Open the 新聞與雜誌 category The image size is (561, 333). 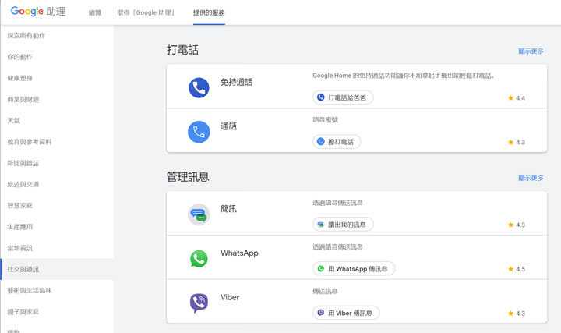pyautogui.click(x=23, y=163)
